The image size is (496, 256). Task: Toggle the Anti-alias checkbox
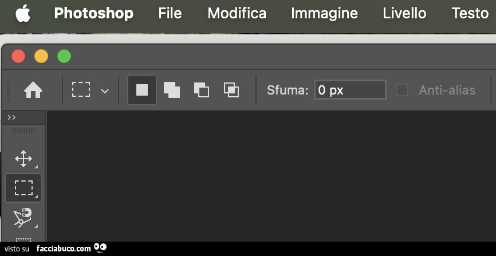(x=402, y=90)
